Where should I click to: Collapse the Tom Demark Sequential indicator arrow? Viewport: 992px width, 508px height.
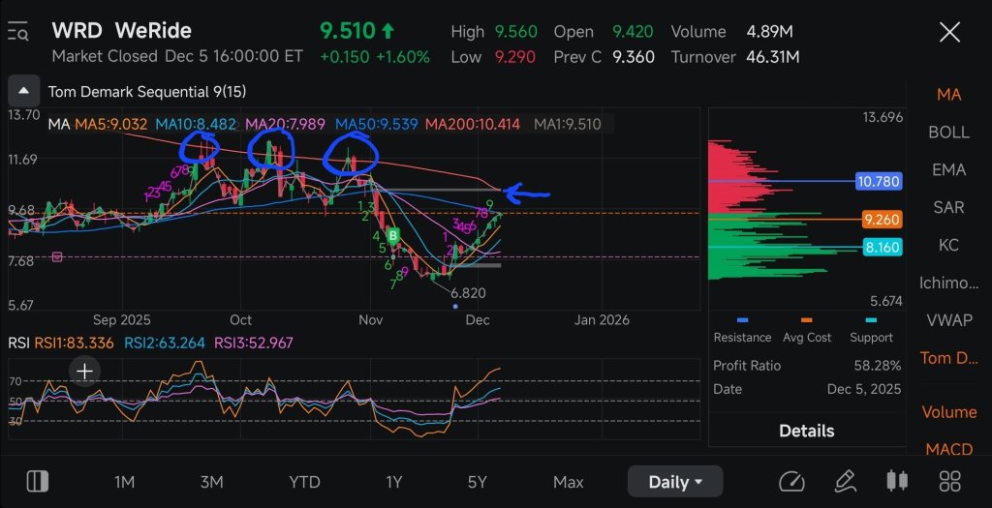24,92
